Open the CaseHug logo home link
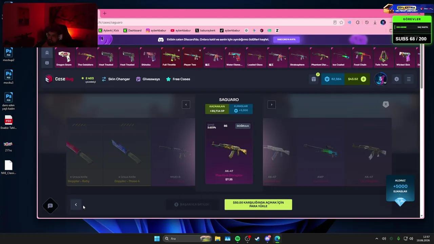This screenshot has width=434, height=244. (59, 79)
